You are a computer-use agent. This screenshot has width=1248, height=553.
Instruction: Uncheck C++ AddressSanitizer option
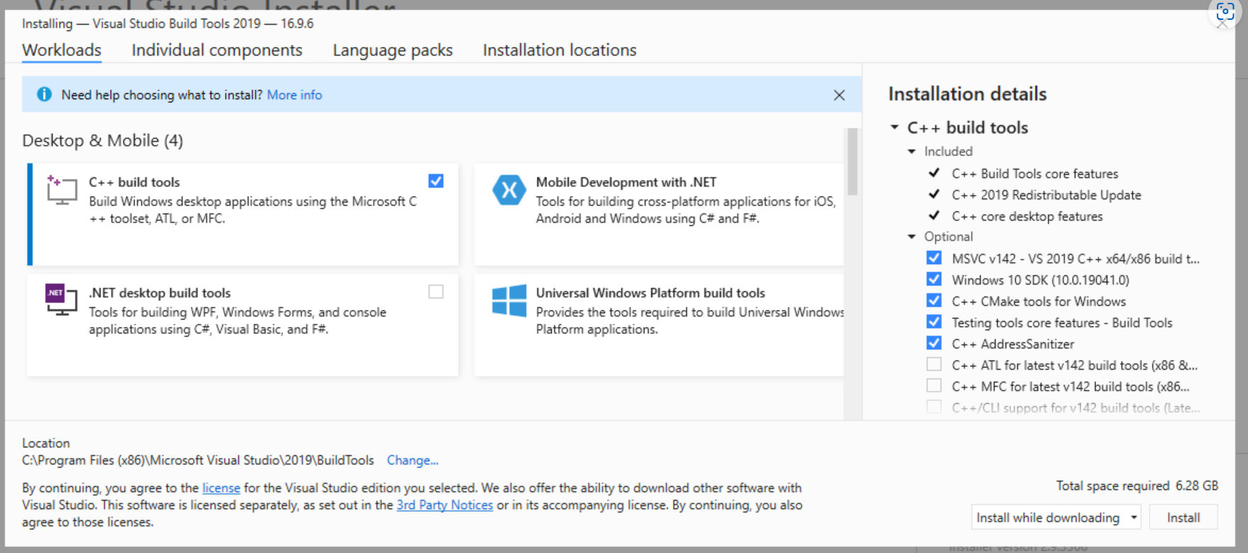click(x=934, y=343)
